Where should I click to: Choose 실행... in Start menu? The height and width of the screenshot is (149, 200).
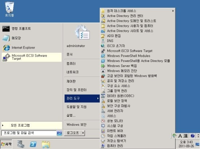[x=71, y=115]
